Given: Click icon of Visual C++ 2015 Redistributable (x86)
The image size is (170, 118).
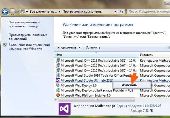Looking at the screenshot, I should click(58, 70).
